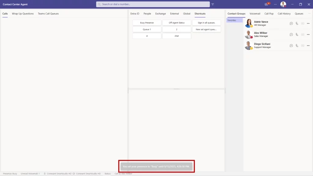This screenshot has height=176, width=313.
Task: Open search filter icon beside search box
Action: pos(213,4)
